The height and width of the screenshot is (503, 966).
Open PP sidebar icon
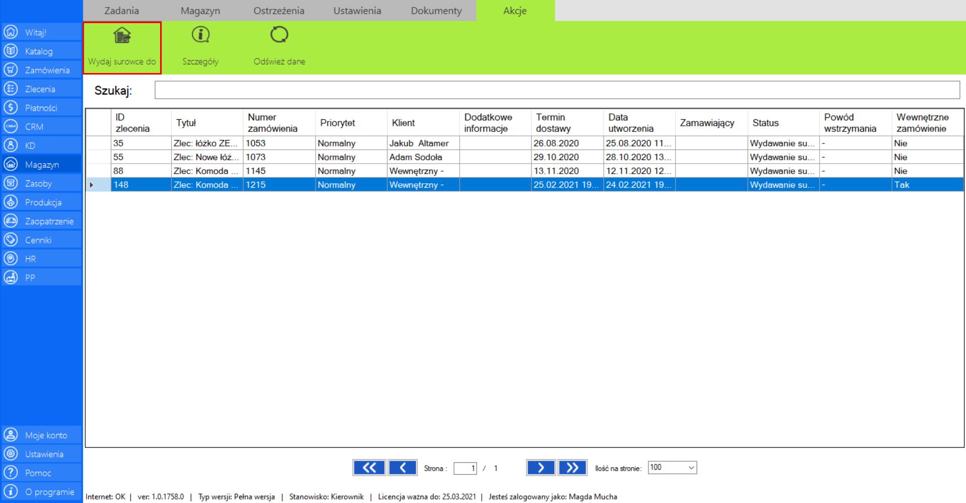(10, 277)
